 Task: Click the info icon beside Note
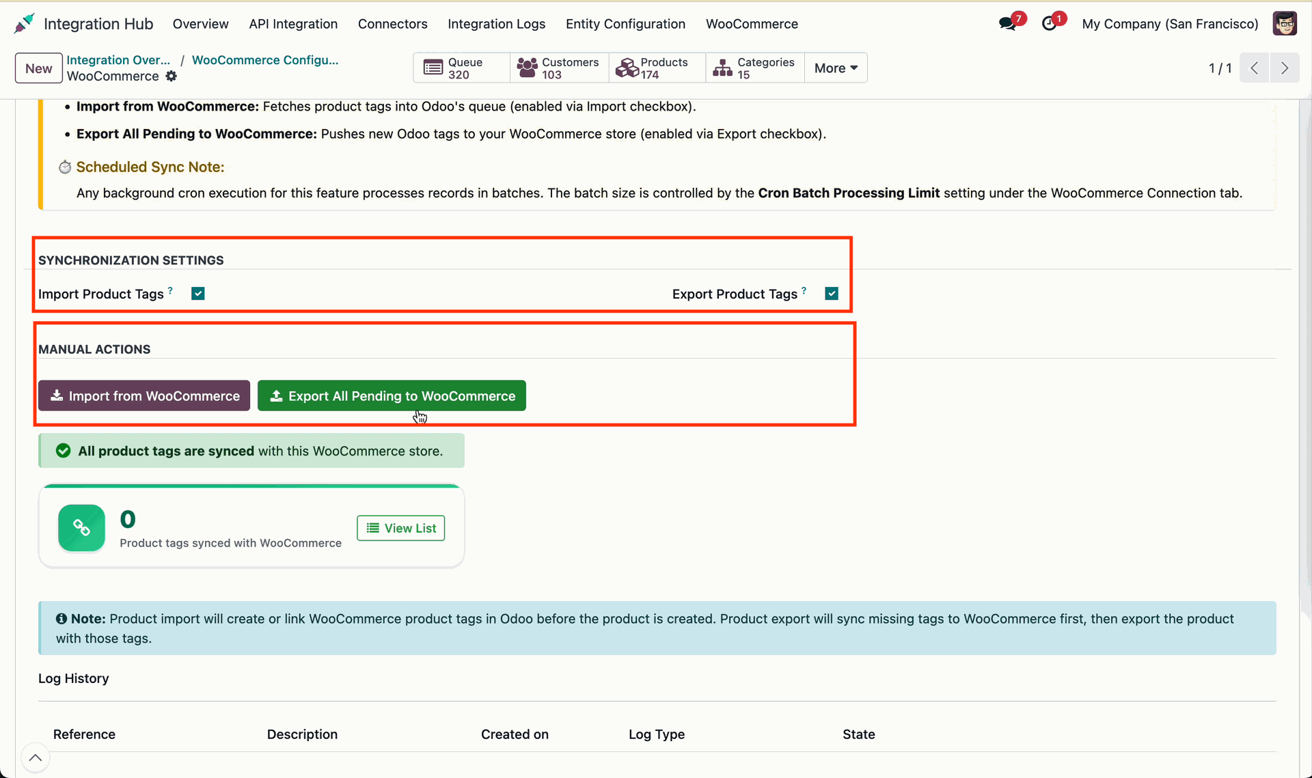tap(61, 619)
